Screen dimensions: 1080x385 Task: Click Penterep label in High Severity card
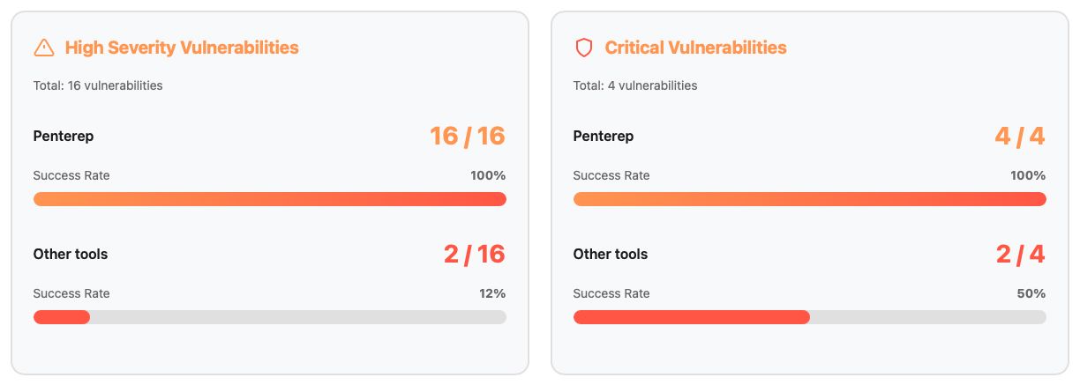[x=64, y=137]
